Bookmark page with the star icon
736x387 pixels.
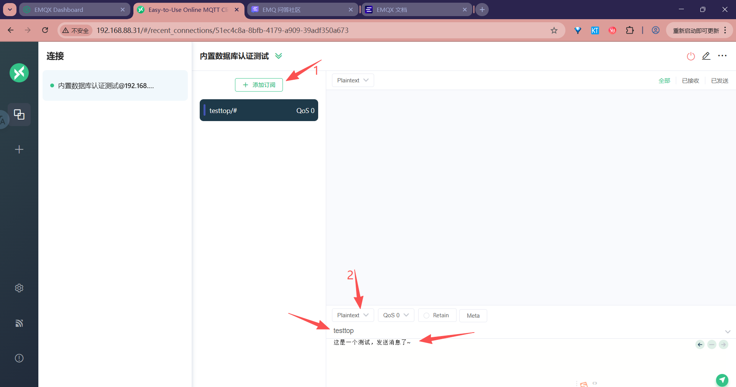(x=554, y=30)
